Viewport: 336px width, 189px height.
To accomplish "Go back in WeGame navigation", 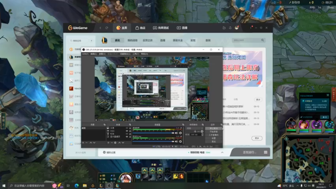I will pyautogui.click(x=100, y=28).
